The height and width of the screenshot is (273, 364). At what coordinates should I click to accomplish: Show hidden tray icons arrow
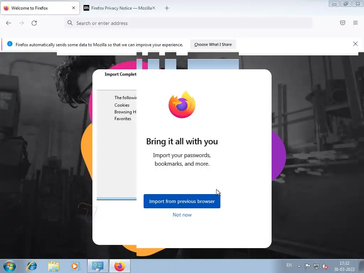299,266
